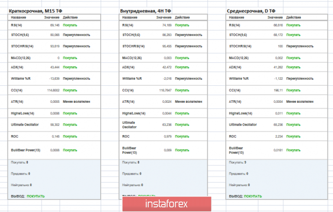333x212 pixels.
Task: Click STOCHRSI(14) value 100 in D table
Action: tap(280, 46)
